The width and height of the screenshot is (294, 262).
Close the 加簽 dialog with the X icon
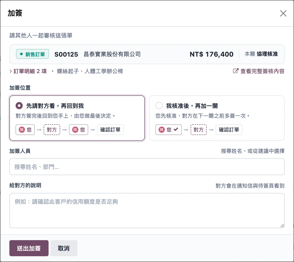tap(283, 13)
